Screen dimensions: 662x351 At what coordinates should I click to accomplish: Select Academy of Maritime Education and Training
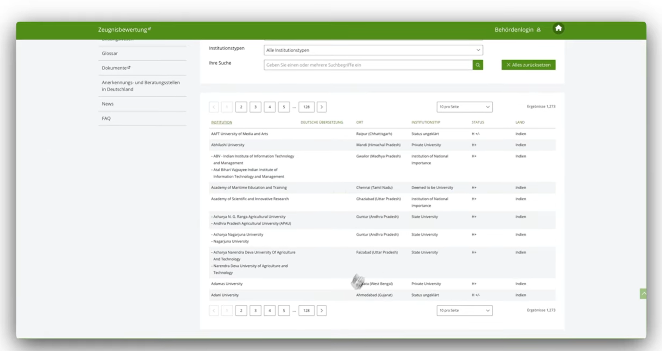[x=249, y=188]
